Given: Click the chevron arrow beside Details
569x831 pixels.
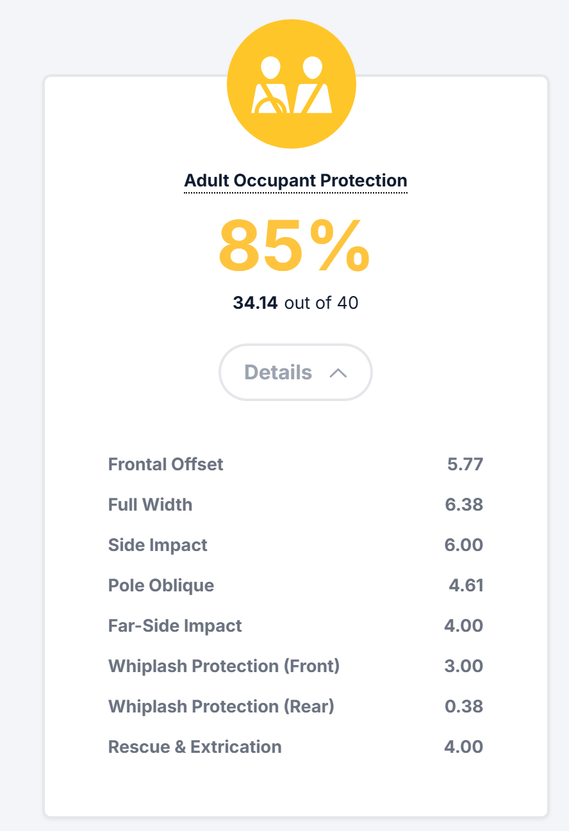Looking at the screenshot, I should (338, 373).
